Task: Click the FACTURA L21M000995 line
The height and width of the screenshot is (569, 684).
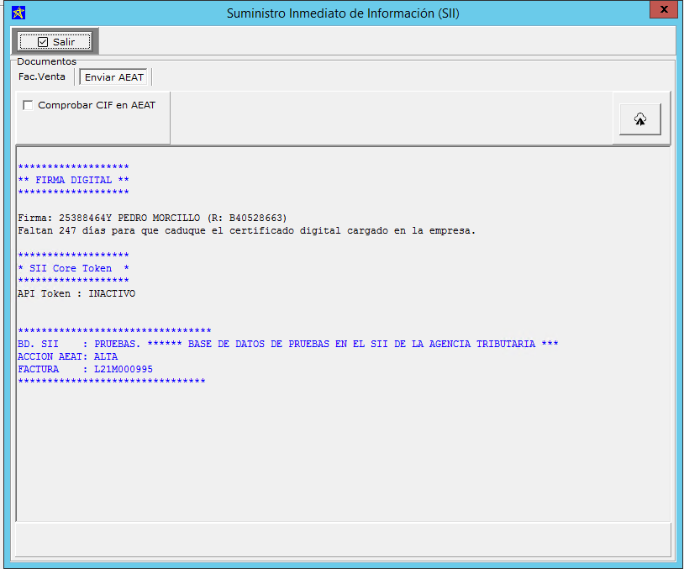Action: (x=85, y=369)
